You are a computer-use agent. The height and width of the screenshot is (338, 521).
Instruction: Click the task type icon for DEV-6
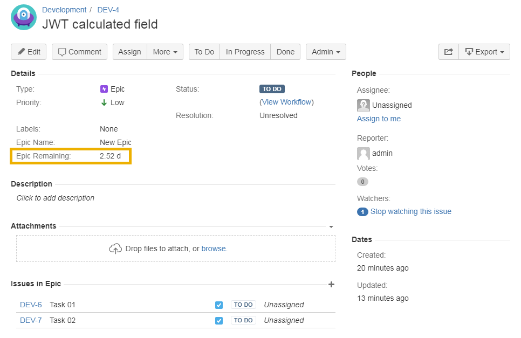(x=219, y=305)
